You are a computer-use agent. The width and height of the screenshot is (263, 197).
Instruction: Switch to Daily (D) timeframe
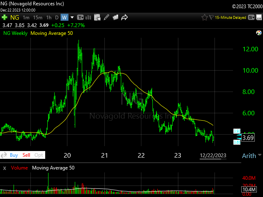pyautogui.click(x=56, y=17)
